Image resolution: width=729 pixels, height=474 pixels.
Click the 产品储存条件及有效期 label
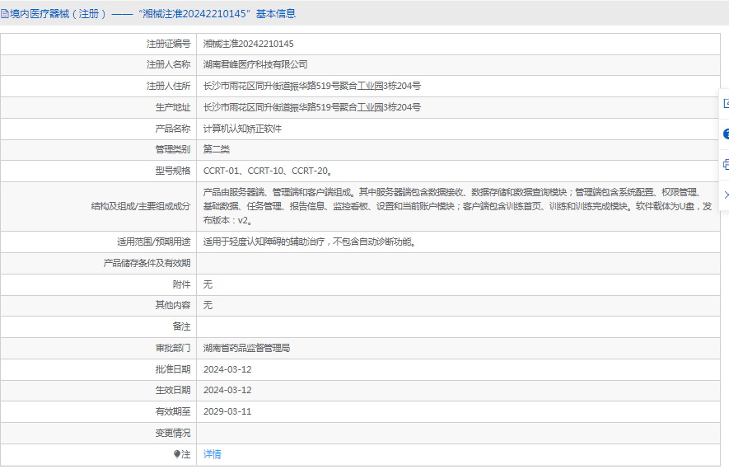(x=147, y=263)
